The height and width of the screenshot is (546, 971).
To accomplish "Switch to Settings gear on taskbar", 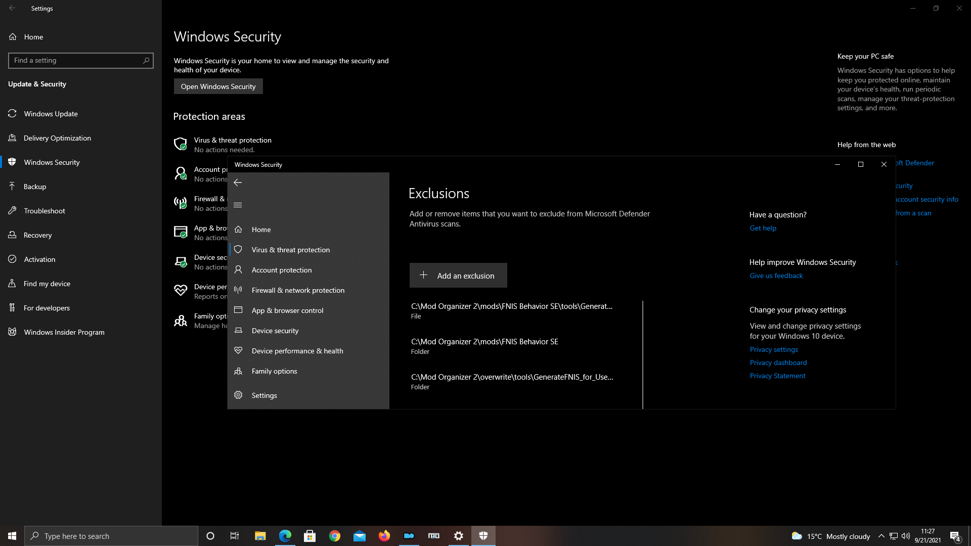I will [x=459, y=536].
